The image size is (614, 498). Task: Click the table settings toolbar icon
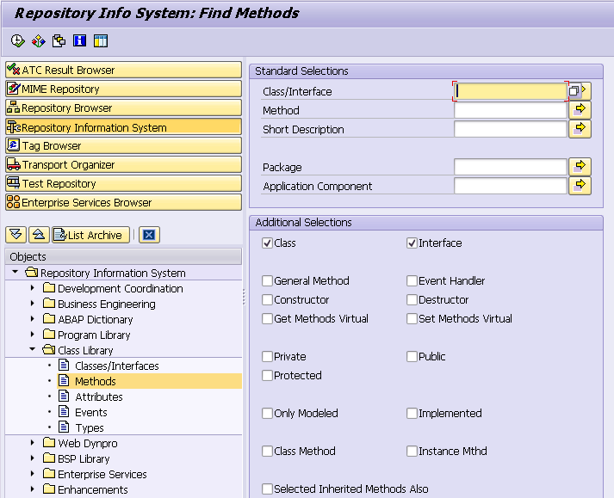[x=101, y=40]
